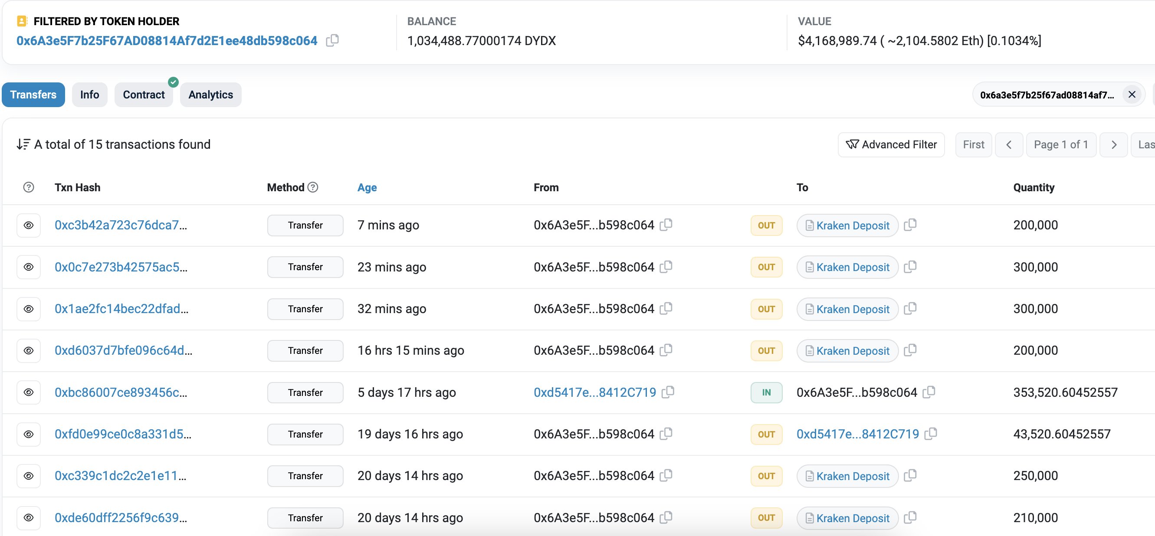Screen dimensions: 1155x536
Task: Clear the address filter with X icon
Action: (1132, 95)
